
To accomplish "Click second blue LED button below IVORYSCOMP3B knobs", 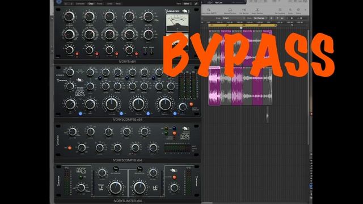I will tap(121, 113).
